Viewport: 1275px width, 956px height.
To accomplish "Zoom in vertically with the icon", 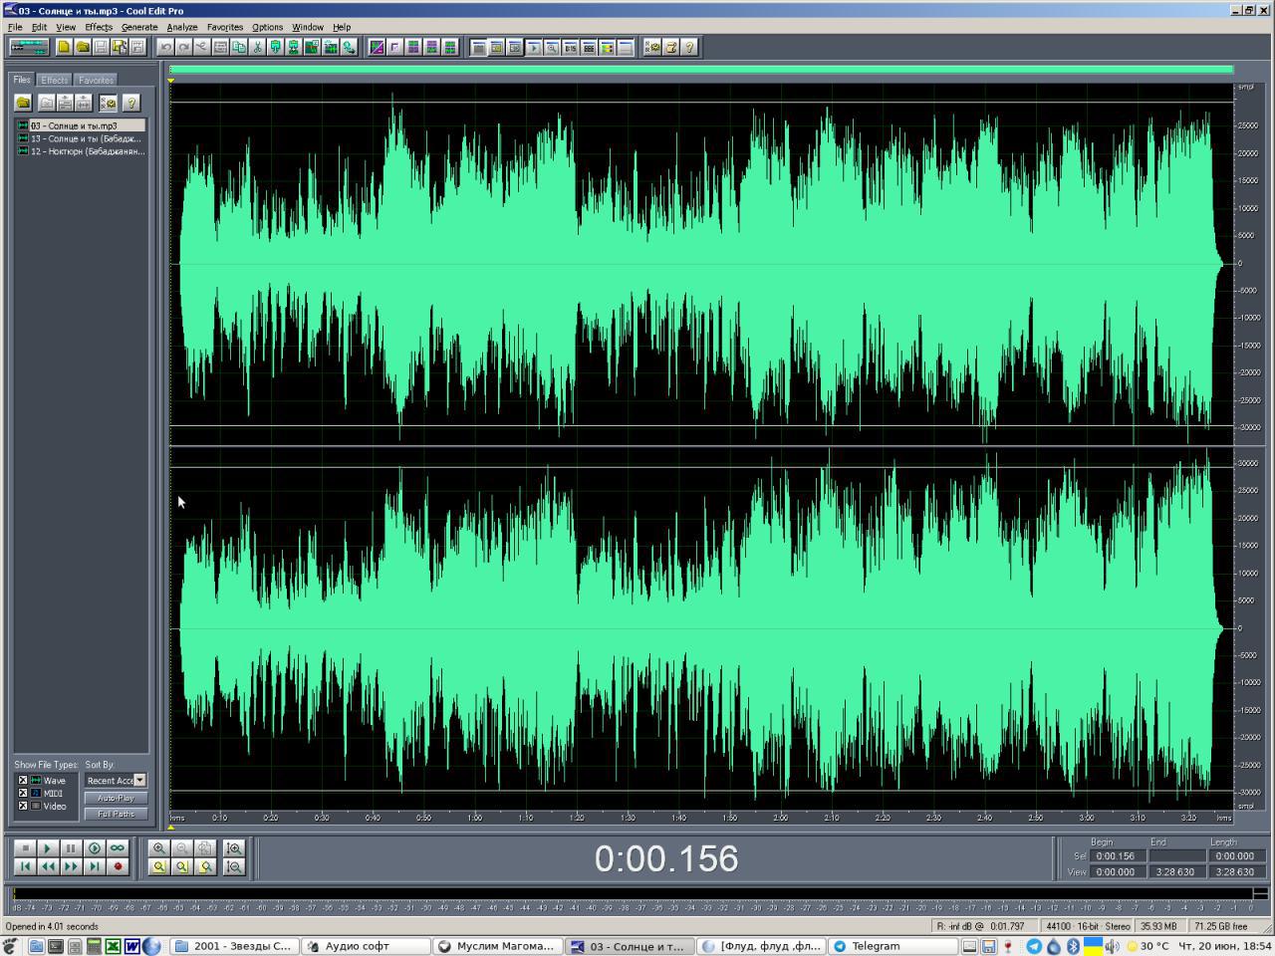I will pos(234,848).
